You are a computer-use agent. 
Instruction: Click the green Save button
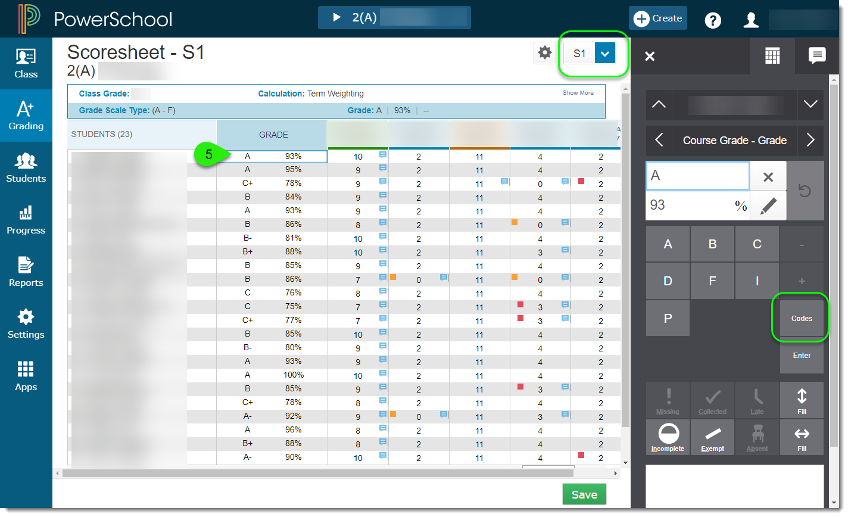coord(584,494)
